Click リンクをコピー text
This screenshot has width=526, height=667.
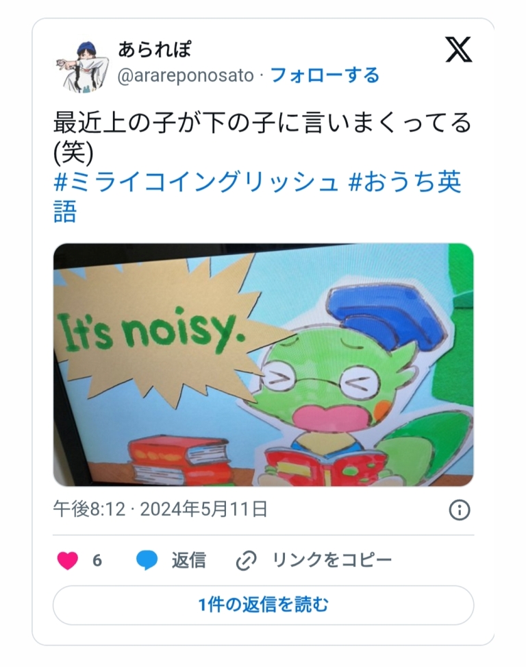331,560
